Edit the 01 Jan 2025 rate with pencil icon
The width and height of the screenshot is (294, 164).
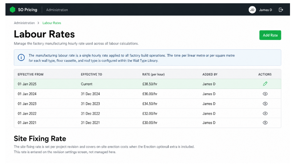265,84
